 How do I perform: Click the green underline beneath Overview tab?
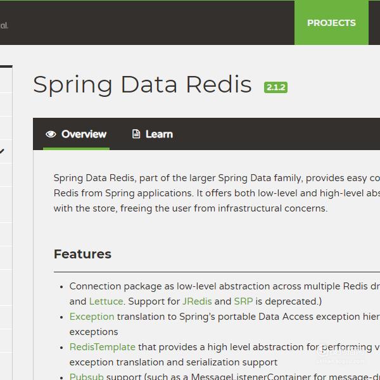pos(76,149)
